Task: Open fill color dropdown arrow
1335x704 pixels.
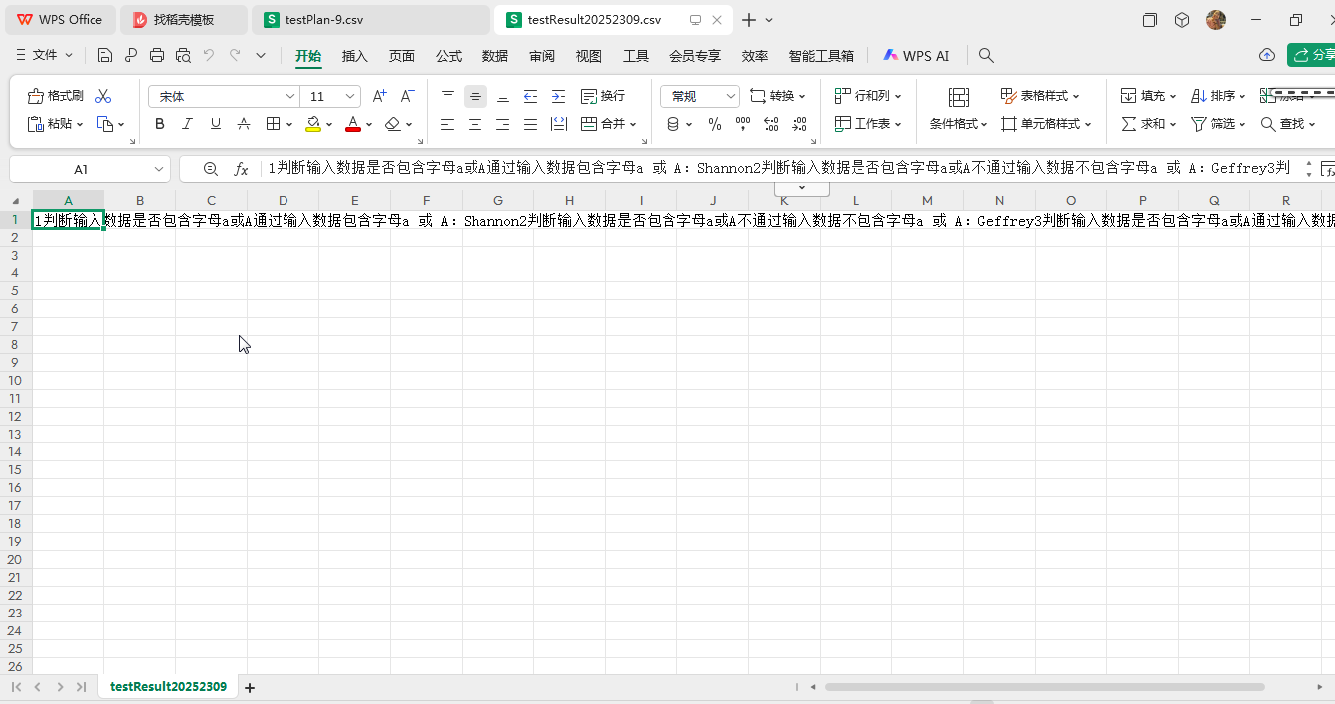Action: (329, 125)
